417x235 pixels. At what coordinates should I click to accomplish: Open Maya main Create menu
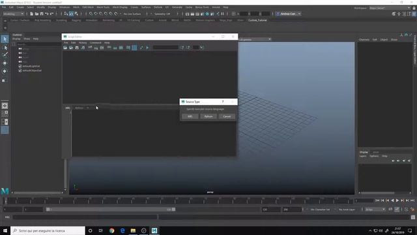click(x=20, y=7)
